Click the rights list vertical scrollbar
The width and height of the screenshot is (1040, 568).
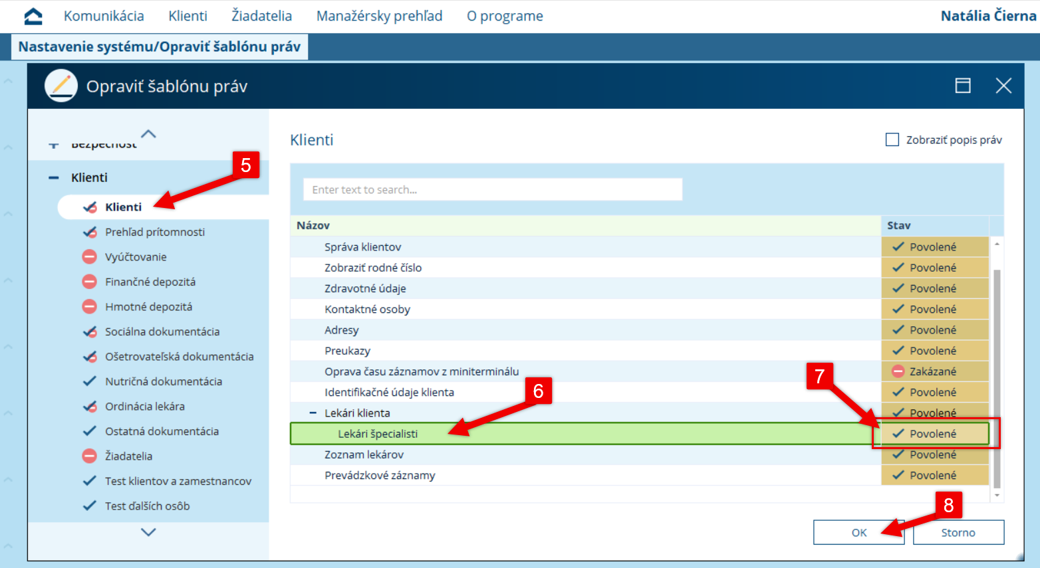[x=996, y=379]
